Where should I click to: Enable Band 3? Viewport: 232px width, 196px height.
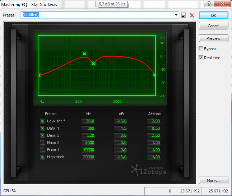click(x=42, y=143)
